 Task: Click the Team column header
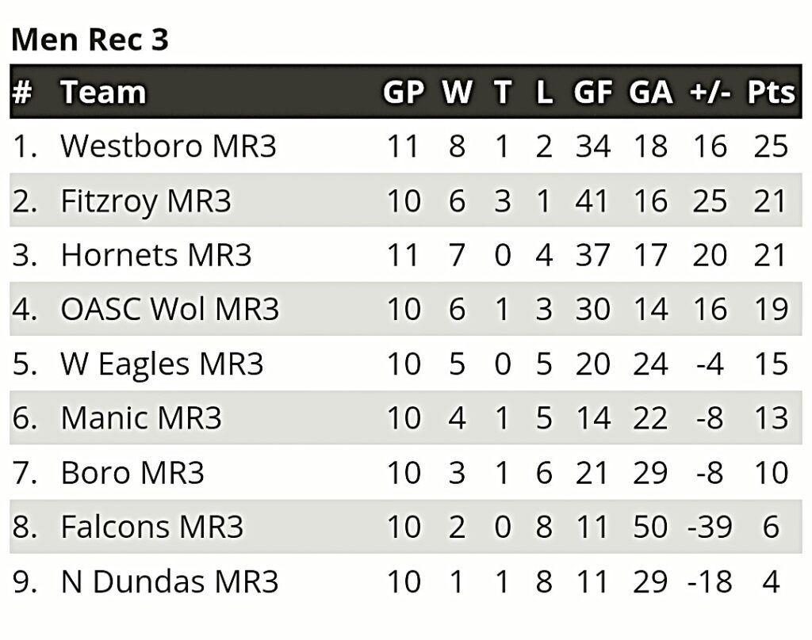point(103,93)
